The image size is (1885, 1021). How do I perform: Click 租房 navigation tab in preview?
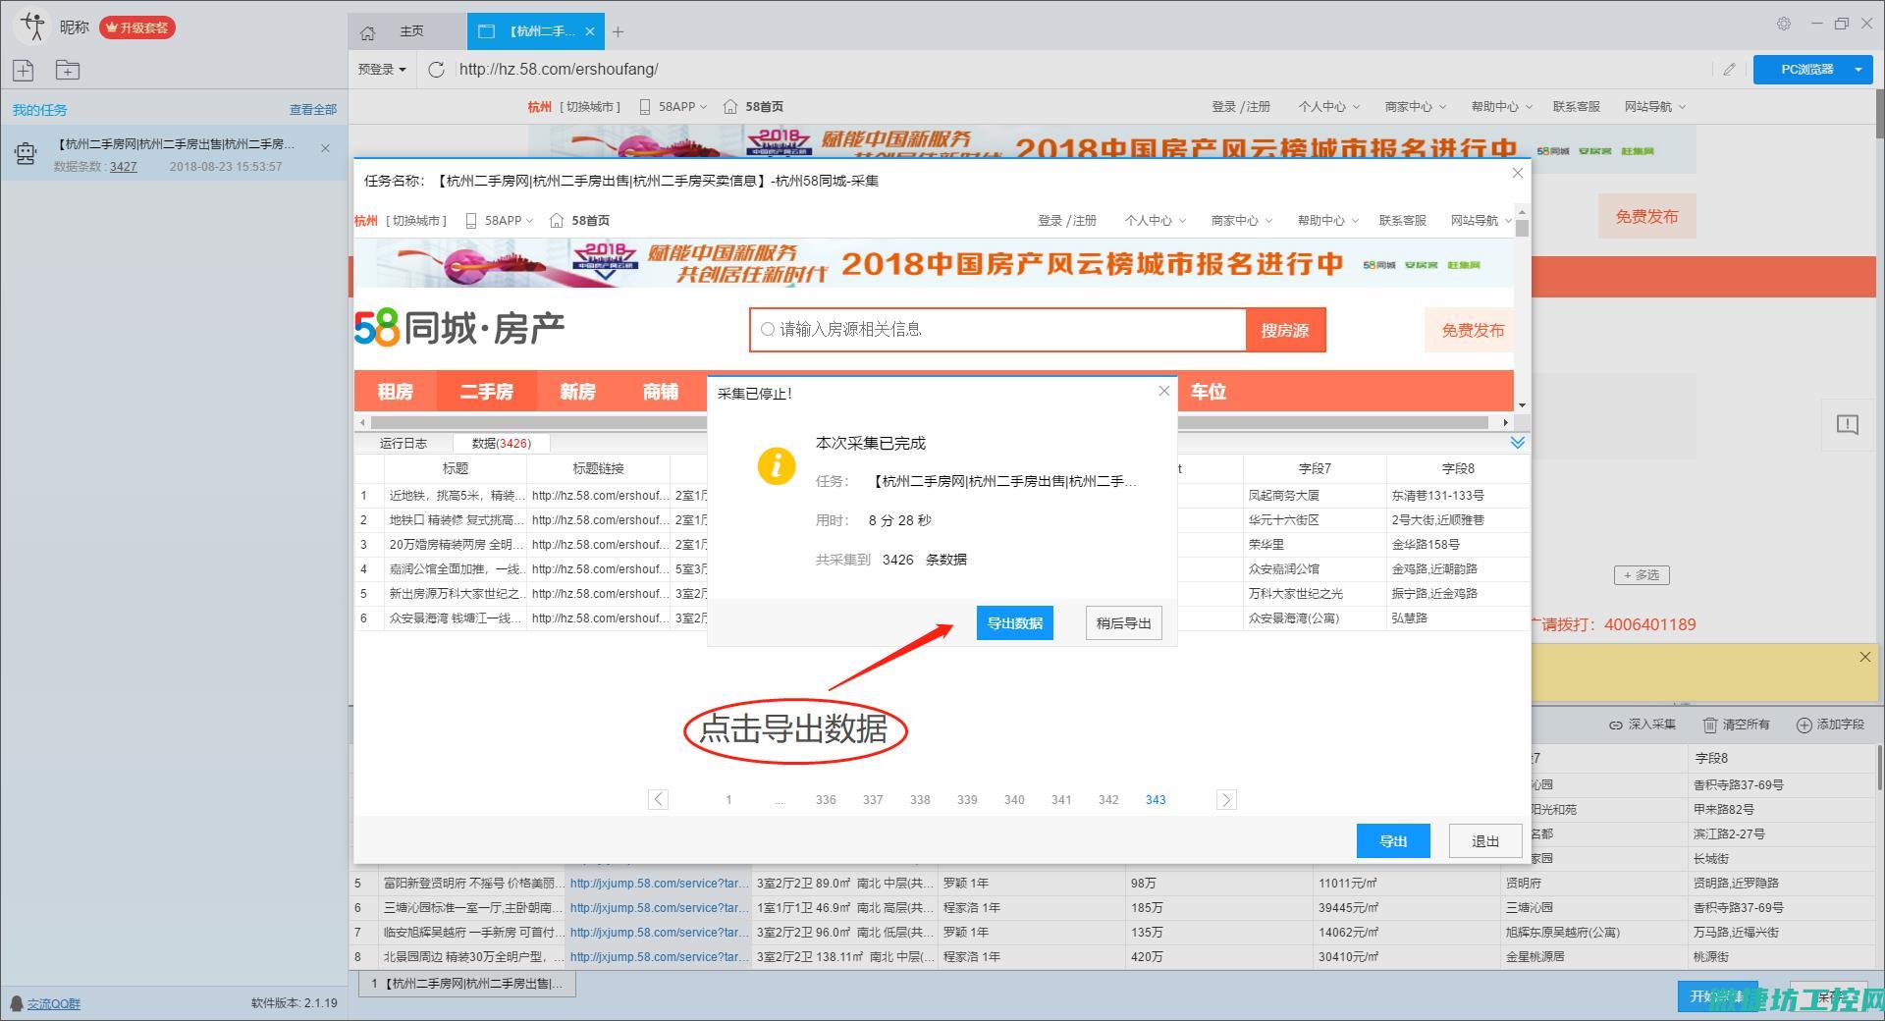click(x=396, y=392)
